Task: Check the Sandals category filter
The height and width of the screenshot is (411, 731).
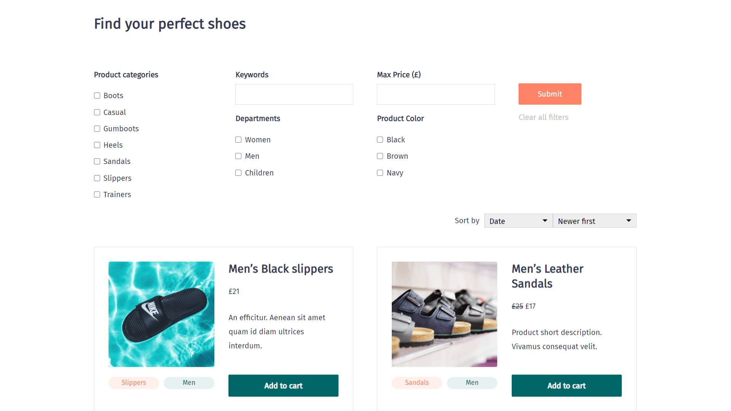Action: 97,161
